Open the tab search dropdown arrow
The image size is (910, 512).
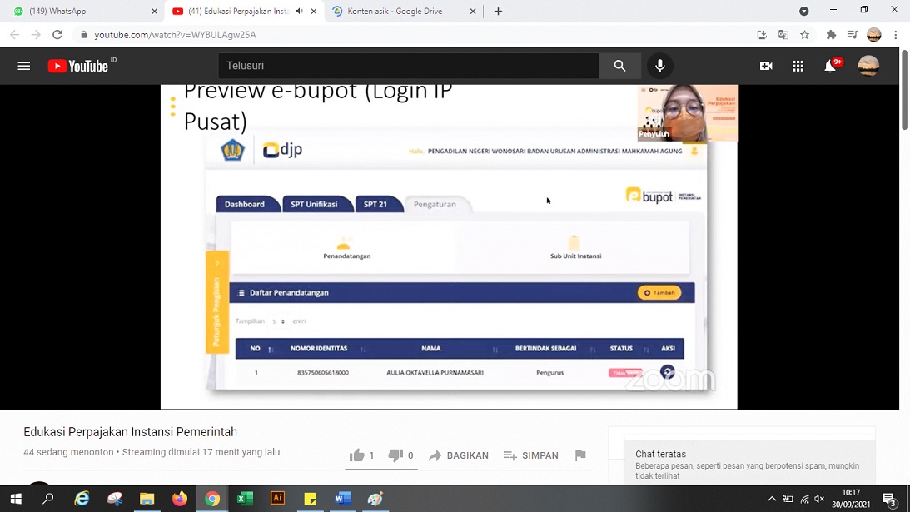tap(803, 12)
